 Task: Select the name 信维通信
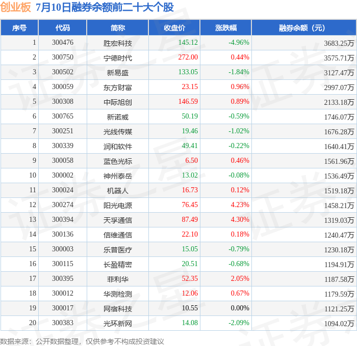click(118, 235)
